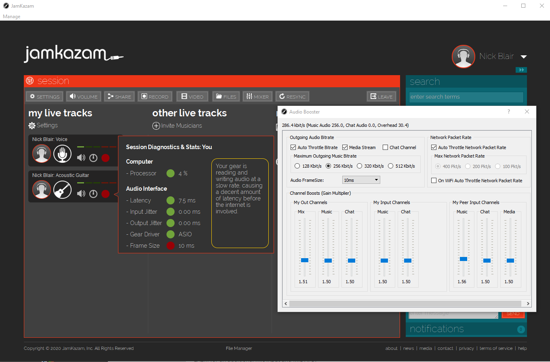
Task: Expand the Nick Blair account dropdown arrow
Action: tap(524, 57)
